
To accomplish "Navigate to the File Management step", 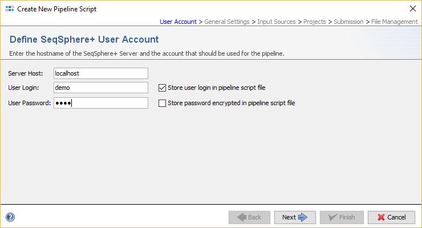I will coord(395,22).
